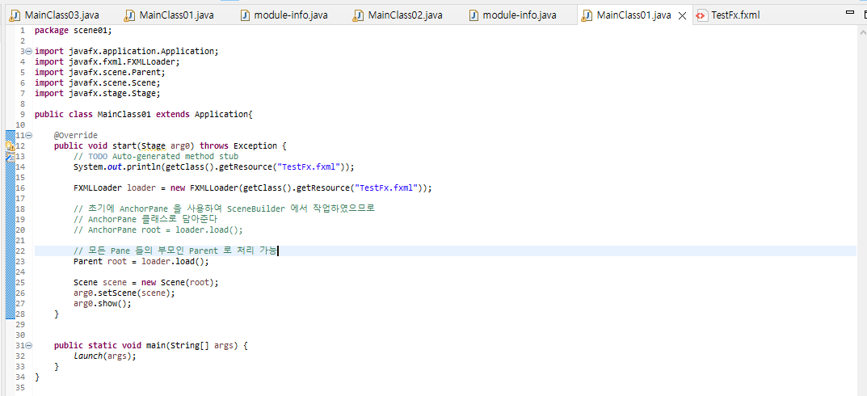
Task: Collapse the start method fold at line 11
Action: pos(29,136)
